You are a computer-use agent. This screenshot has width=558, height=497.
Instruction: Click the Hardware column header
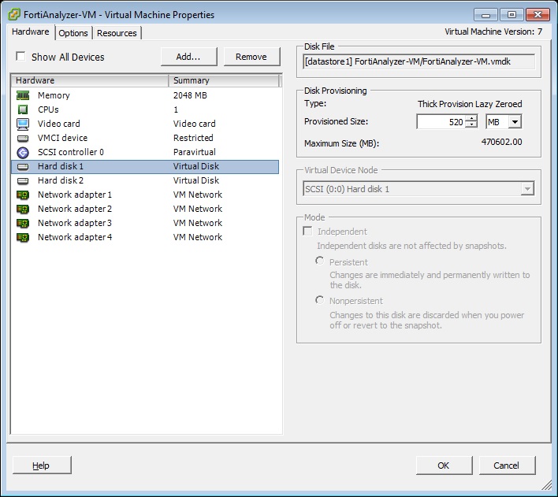(x=90, y=80)
